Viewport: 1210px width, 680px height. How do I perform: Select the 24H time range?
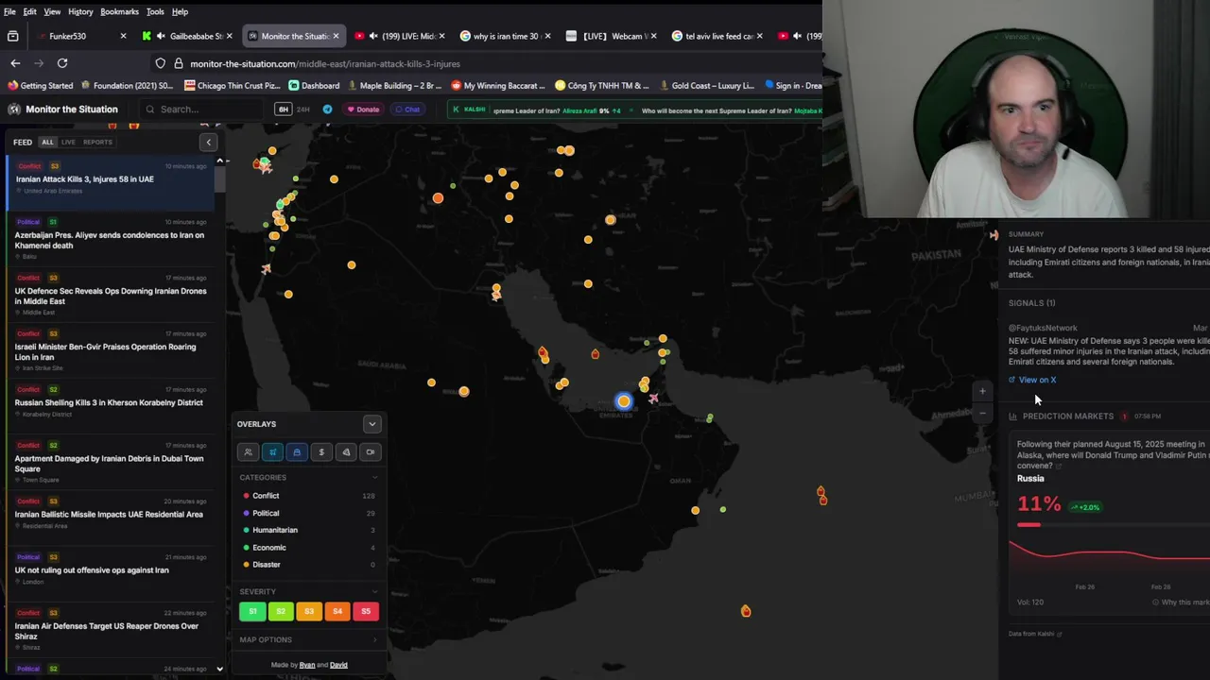pos(303,110)
